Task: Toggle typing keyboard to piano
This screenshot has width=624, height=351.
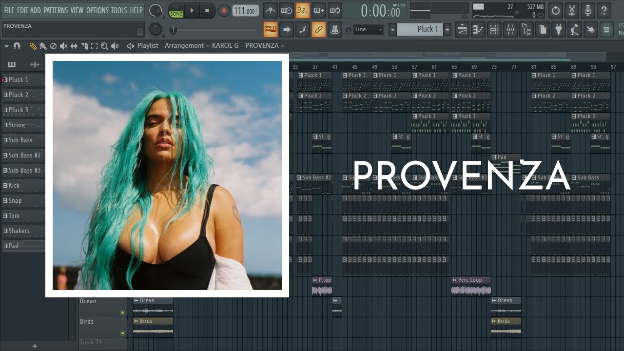Action: pyautogui.click(x=271, y=29)
